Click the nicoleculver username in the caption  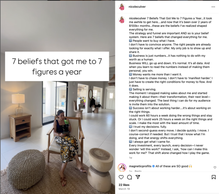137,18
